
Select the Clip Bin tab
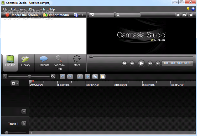pyautogui.click(x=10, y=63)
